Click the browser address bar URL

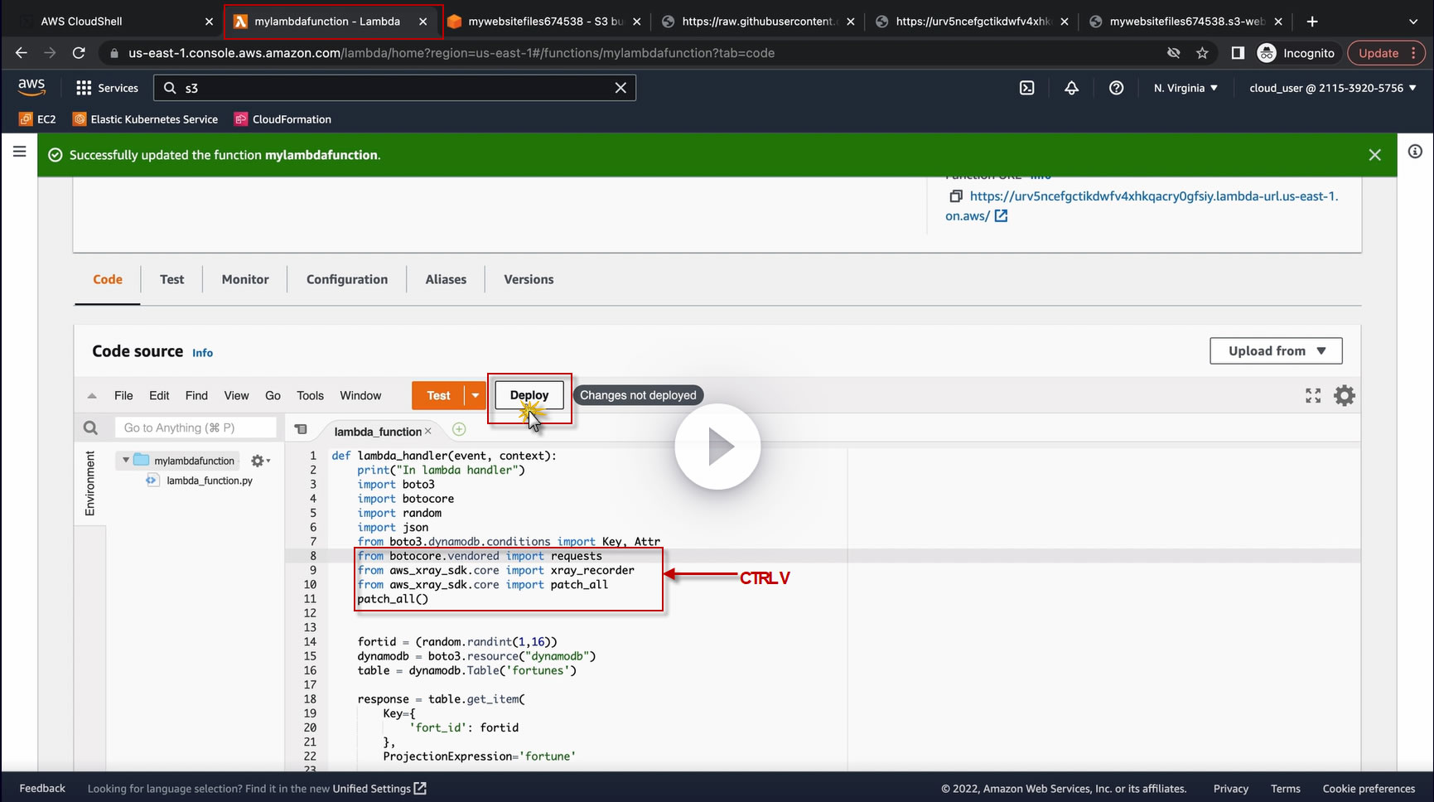[451, 53]
